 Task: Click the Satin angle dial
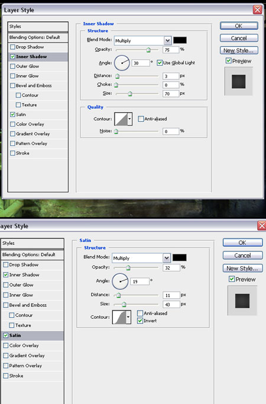(120, 282)
